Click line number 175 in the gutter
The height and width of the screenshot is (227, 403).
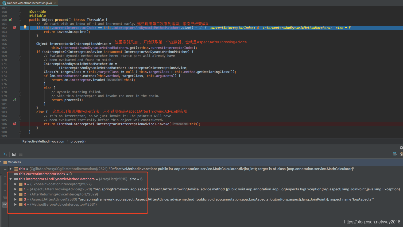click(x=4, y=80)
